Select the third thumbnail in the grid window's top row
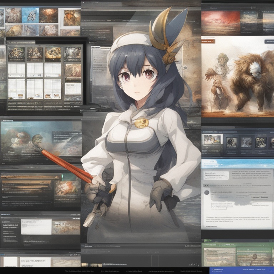 (53, 53)
